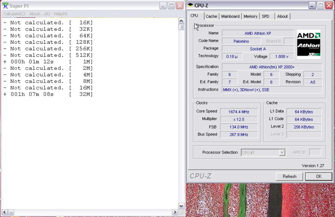Click the Bus Speed value 267.9 MHz
This screenshot has width=335, height=217.
pyautogui.click(x=239, y=135)
